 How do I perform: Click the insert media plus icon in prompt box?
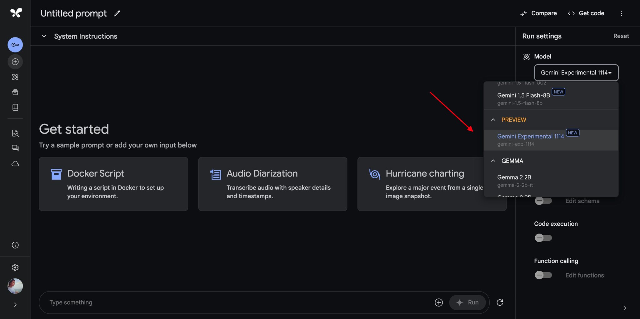tap(439, 302)
